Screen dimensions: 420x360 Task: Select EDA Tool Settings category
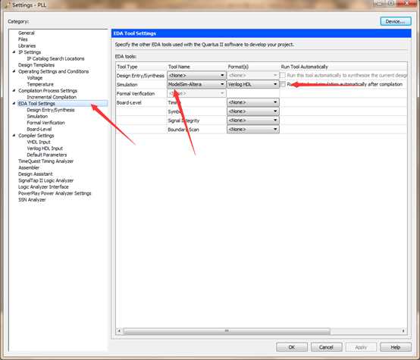[36, 103]
